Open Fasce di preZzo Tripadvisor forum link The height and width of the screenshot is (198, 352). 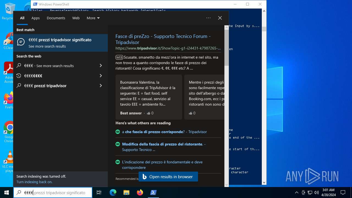pyautogui.click(x=163, y=39)
